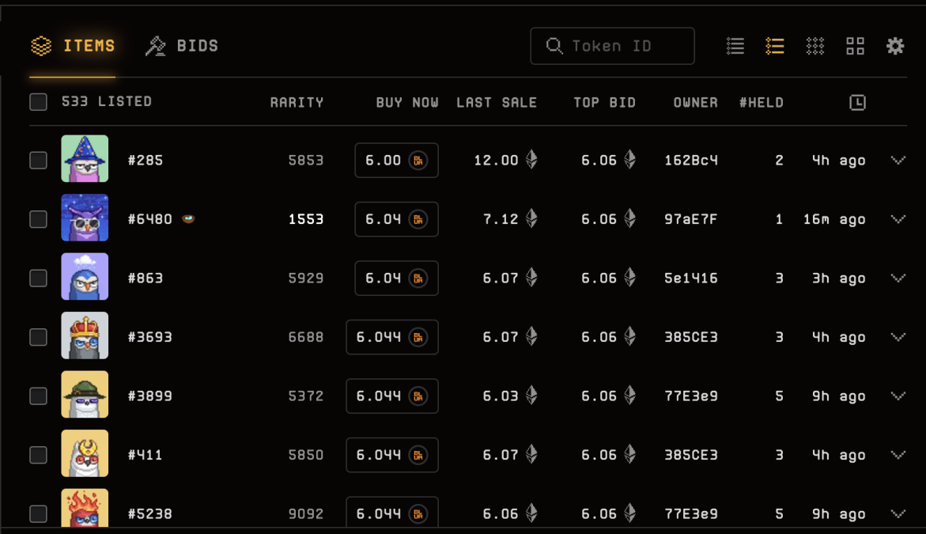Switch to large grid view icon

click(855, 46)
